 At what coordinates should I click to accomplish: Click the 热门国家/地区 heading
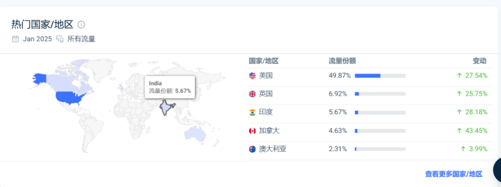(x=42, y=24)
